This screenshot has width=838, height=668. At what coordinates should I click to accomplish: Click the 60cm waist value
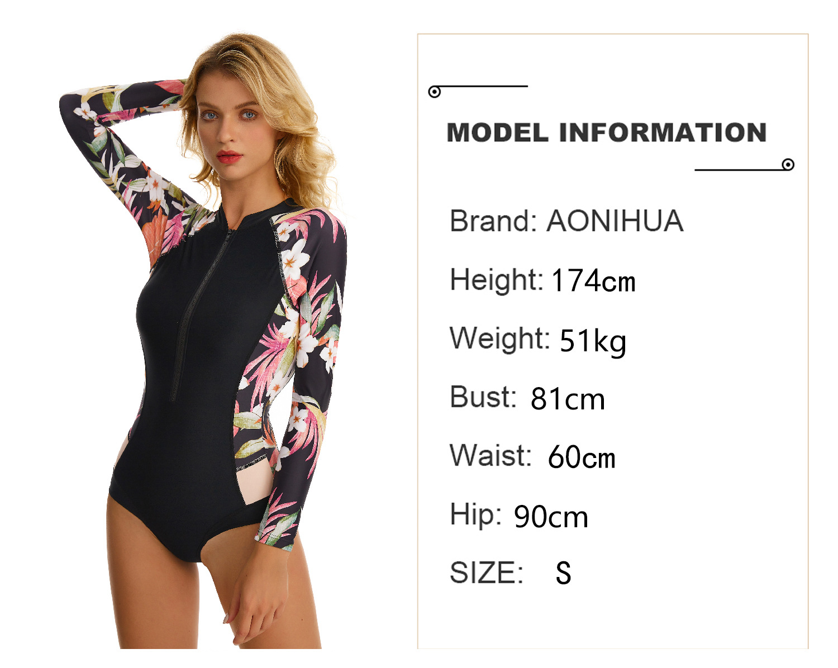(582, 457)
